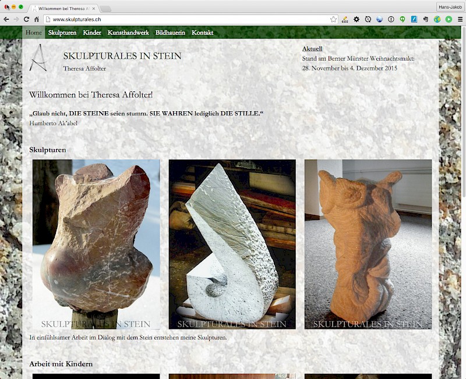Click the green Hangouts quote extension icon
Viewport: 466px width, 379px height.
[x=403, y=19]
